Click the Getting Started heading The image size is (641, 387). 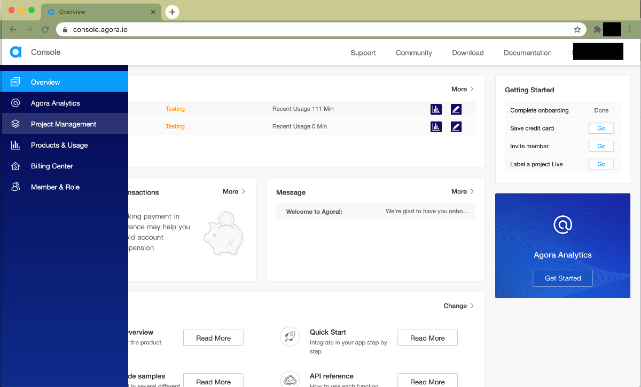(x=529, y=90)
